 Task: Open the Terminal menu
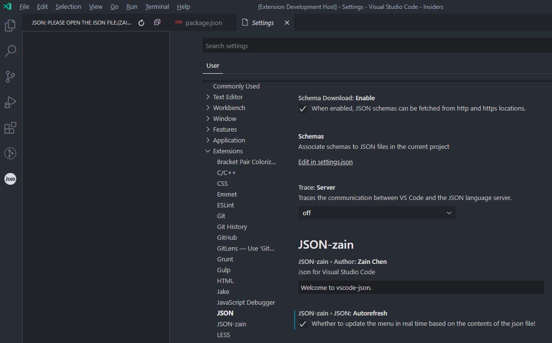(157, 7)
